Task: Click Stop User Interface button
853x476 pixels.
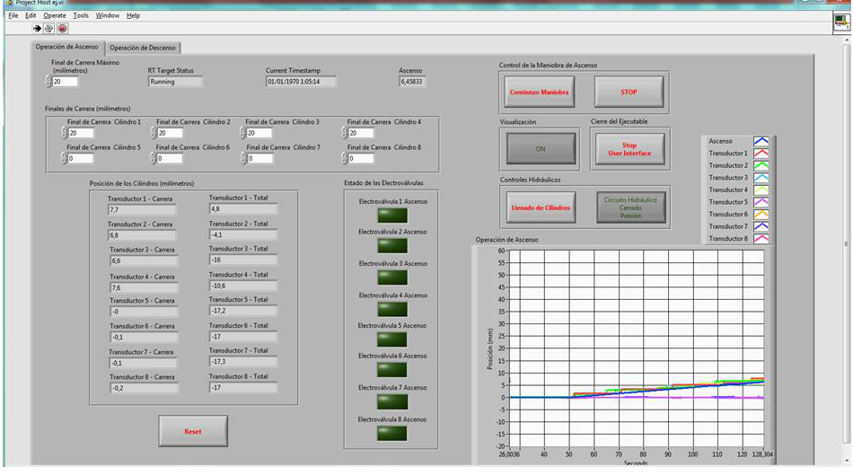Action: click(629, 149)
